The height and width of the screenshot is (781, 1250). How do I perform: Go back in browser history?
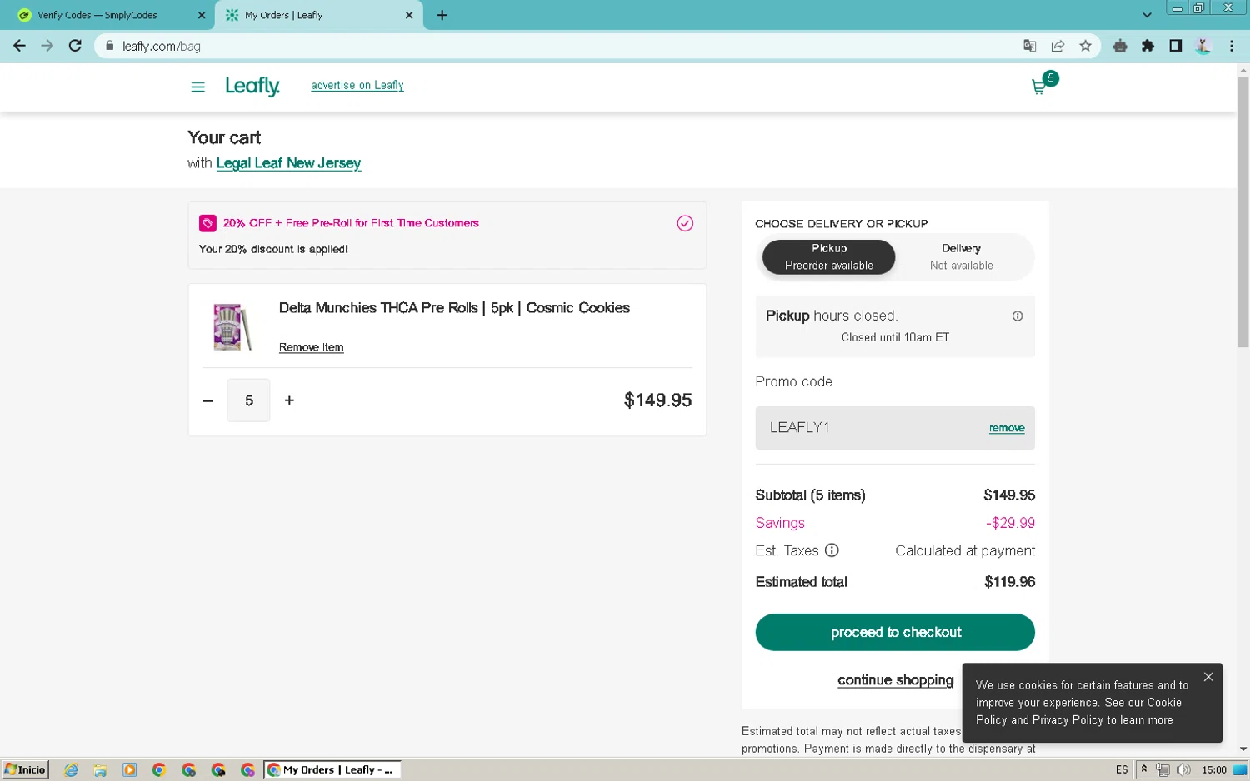[x=19, y=46]
